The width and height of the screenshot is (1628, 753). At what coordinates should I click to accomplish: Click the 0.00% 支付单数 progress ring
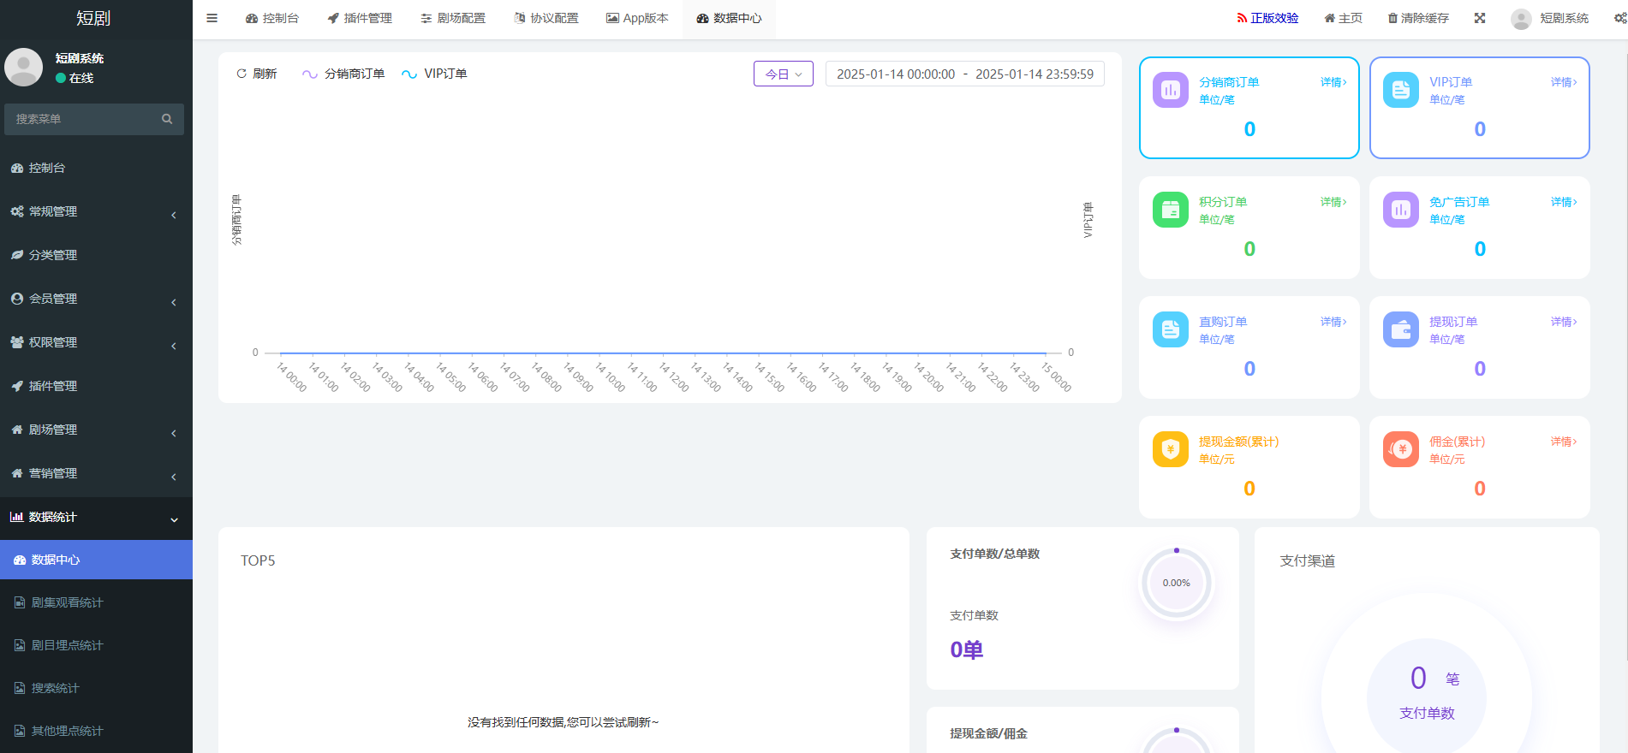tap(1177, 583)
